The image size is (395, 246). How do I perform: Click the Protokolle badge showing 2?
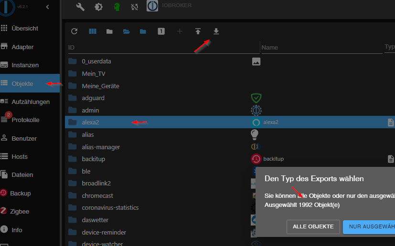click(x=8, y=115)
